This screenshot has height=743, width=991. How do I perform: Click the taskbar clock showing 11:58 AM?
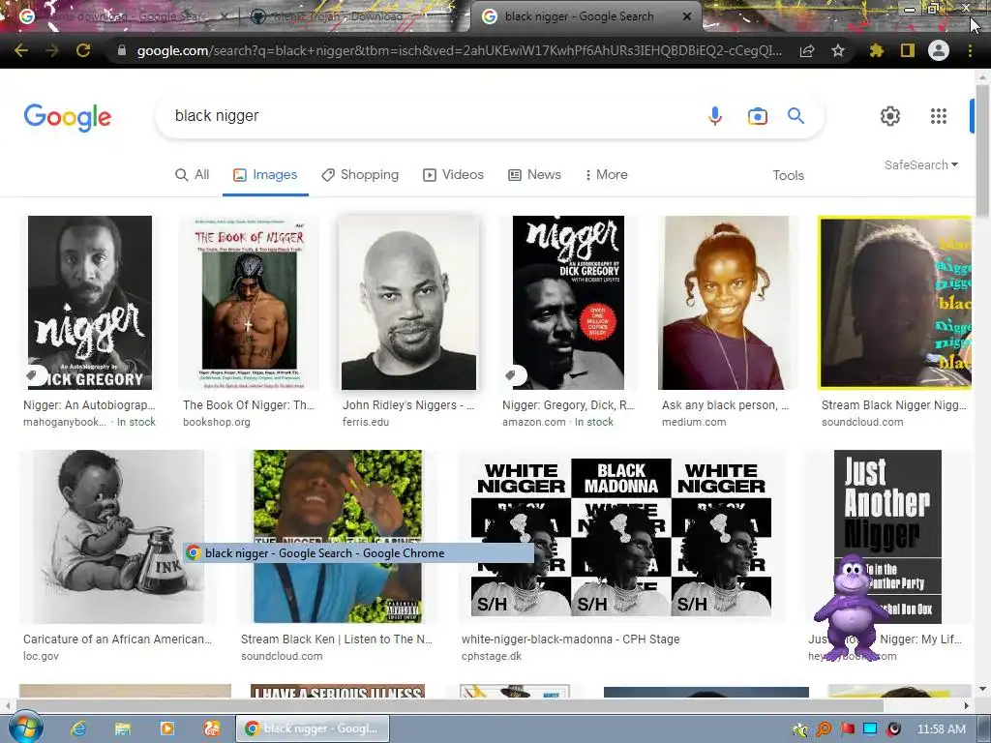[x=941, y=728]
